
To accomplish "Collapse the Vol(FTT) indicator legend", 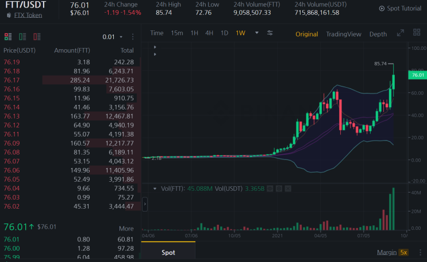I will (x=155, y=189).
